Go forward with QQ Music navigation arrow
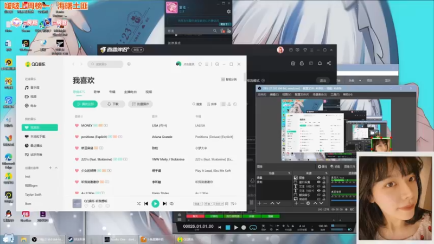Viewport: 434px width, 244px height. click(x=81, y=64)
